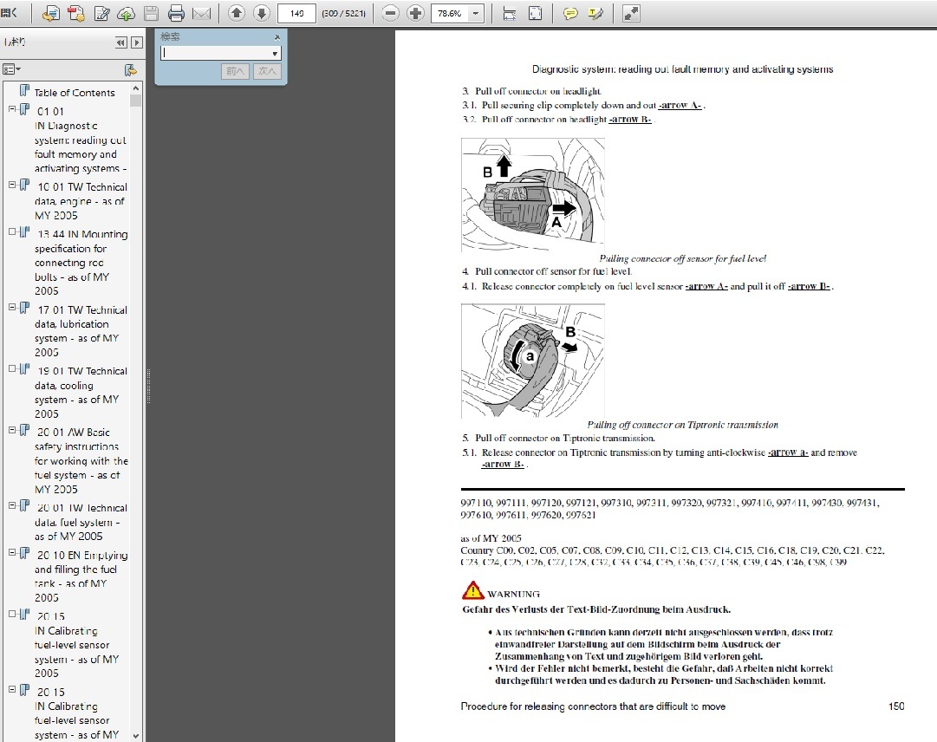Screen dimensions: 937x742
Task: Click the search text input field
Action: coord(216,53)
